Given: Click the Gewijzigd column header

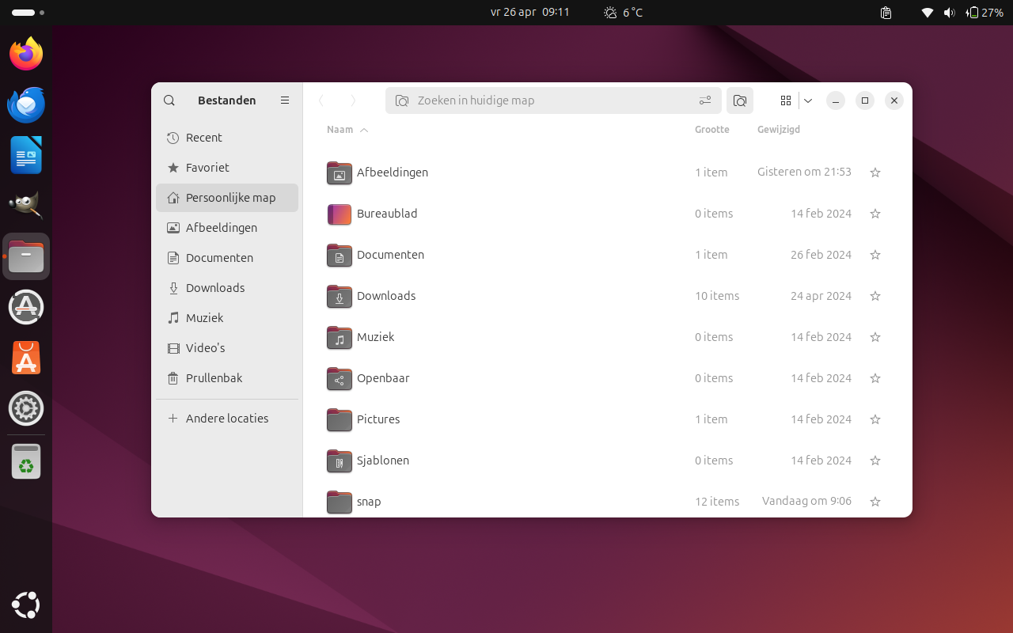Looking at the screenshot, I should click(x=778, y=130).
